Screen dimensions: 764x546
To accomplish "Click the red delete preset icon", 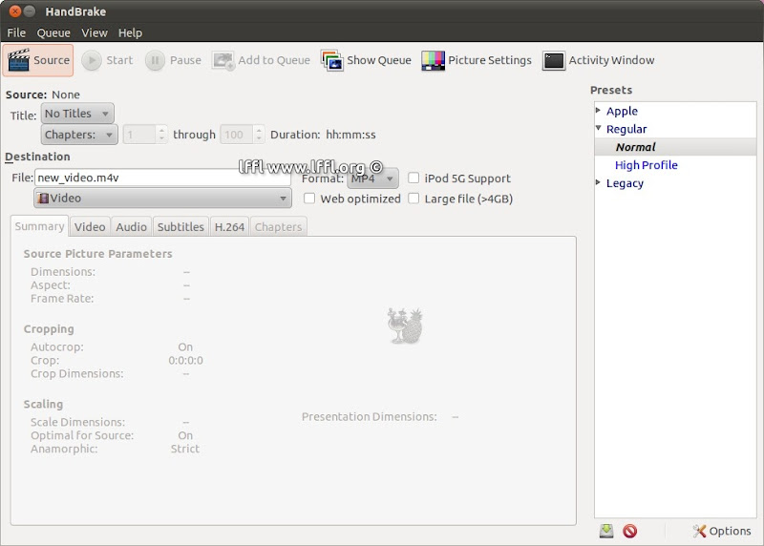I will [629, 531].
